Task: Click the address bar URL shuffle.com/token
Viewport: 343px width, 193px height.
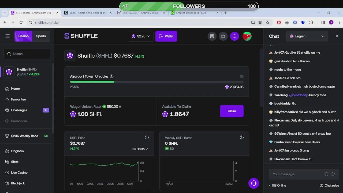Action: pos(48,23)
